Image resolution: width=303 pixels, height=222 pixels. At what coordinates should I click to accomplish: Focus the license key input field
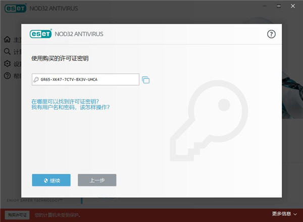[85, 79]
